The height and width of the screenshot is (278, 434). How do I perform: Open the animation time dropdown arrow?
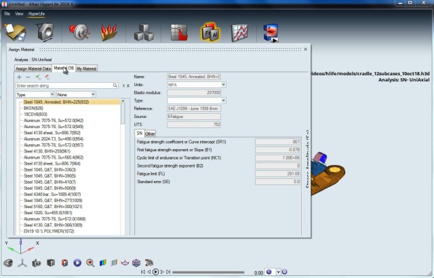coord(279,272)
